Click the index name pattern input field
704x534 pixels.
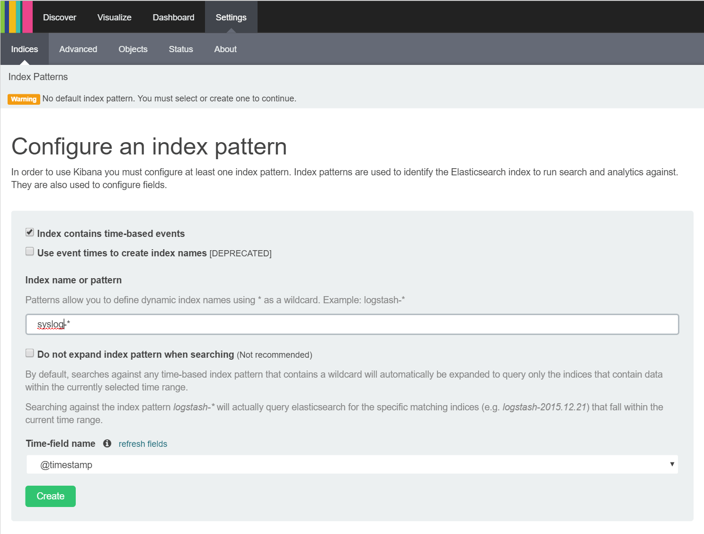[352, 325]
